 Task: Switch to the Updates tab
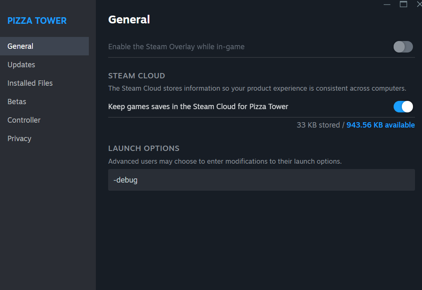(21, 64)
